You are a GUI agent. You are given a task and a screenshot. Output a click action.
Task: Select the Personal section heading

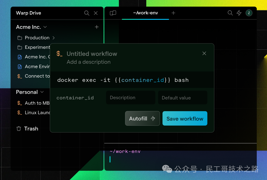point(27,92)
